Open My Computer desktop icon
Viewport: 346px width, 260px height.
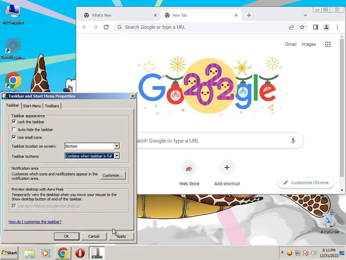[x=13, y=14]
